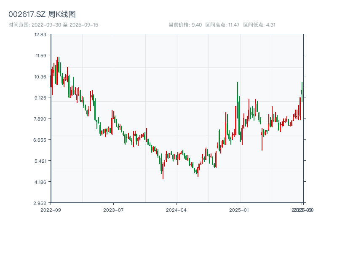
Task: Click the 2024-04 x-axis date label
Action: tap(176, 210)
